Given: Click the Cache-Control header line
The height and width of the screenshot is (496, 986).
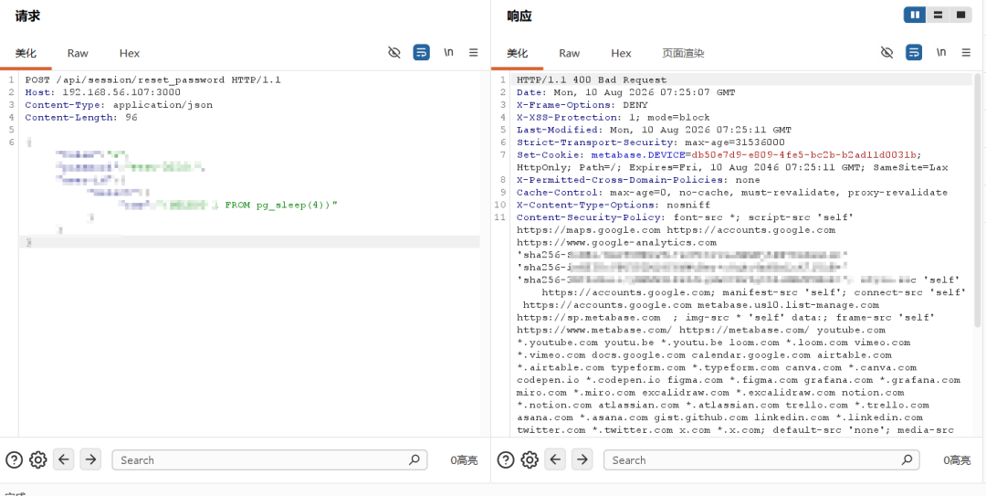Looking at the screenshot, I should coord(732,193).
